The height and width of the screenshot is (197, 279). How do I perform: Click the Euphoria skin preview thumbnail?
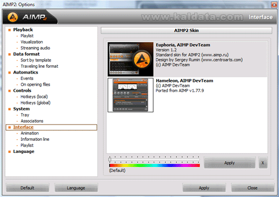(x=131, y=59)
